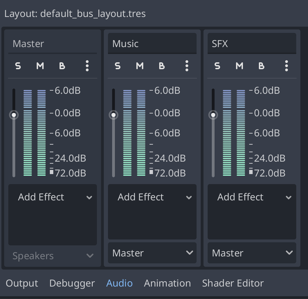Expand Add Effect dropdown on Music bus
This screenshot has height=299, width=308.
pos(152,197)
